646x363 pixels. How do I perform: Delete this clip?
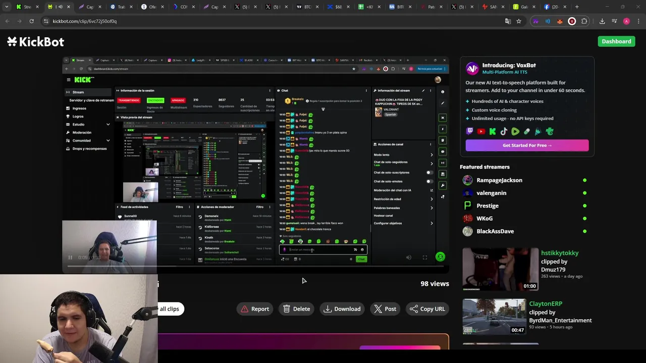point(297,309)
